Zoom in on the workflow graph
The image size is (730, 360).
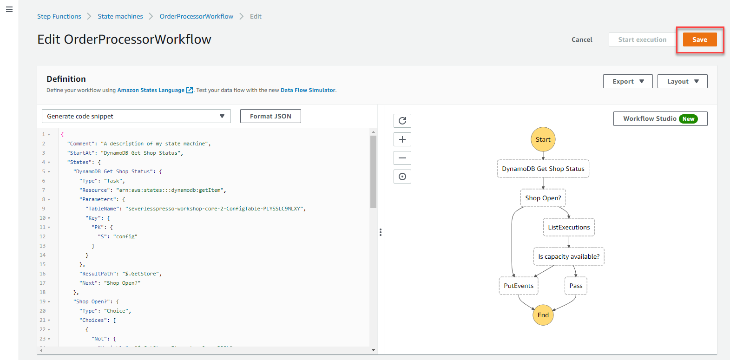402,139
